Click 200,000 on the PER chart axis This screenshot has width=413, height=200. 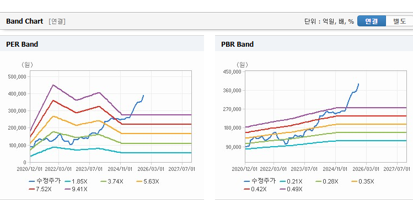click(18, 128)
